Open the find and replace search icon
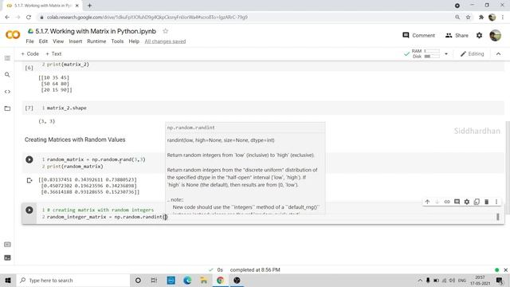 tap(7, 75)
